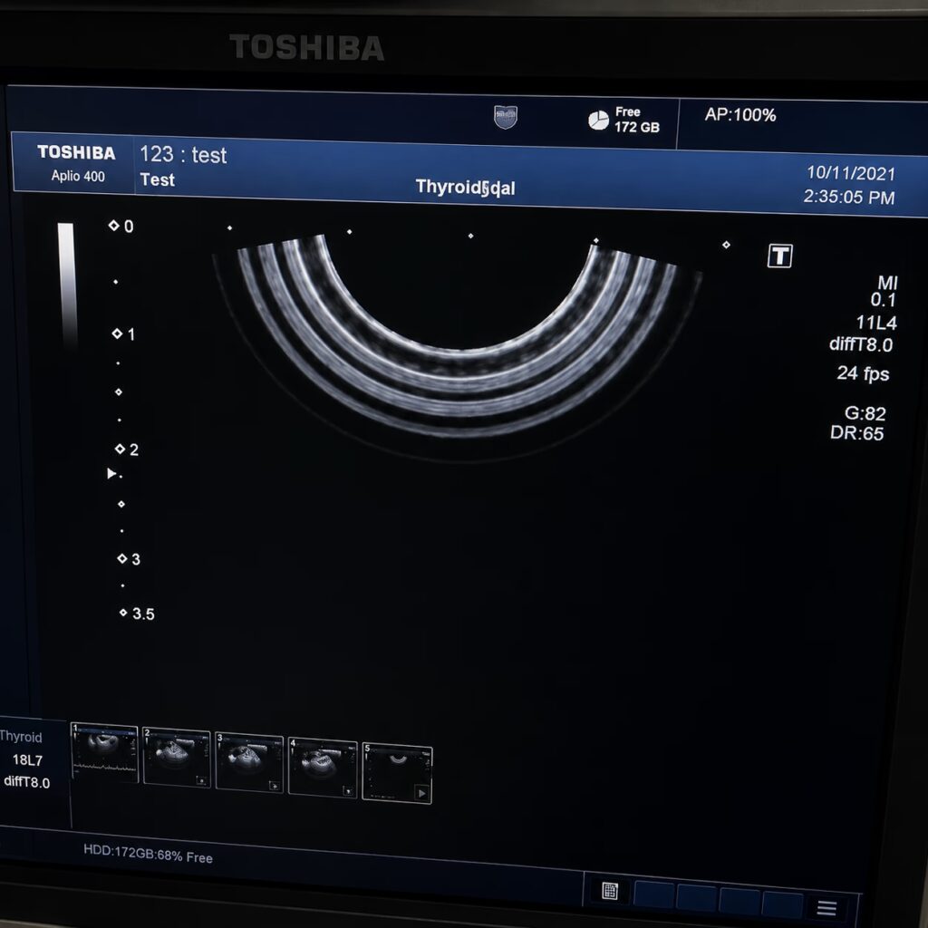Click the focus position arrow on depth scale
The image size is (928, 928).
[111, 473]
